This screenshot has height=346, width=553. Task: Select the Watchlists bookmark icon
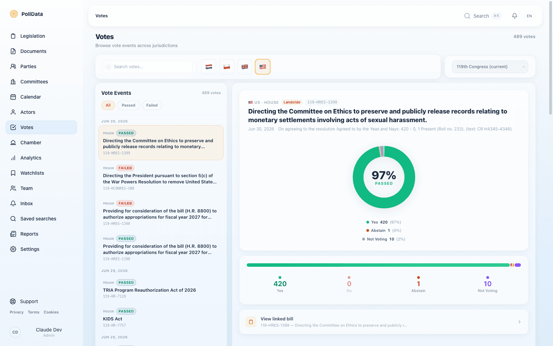pyautogui.click(x=13, y=173)
